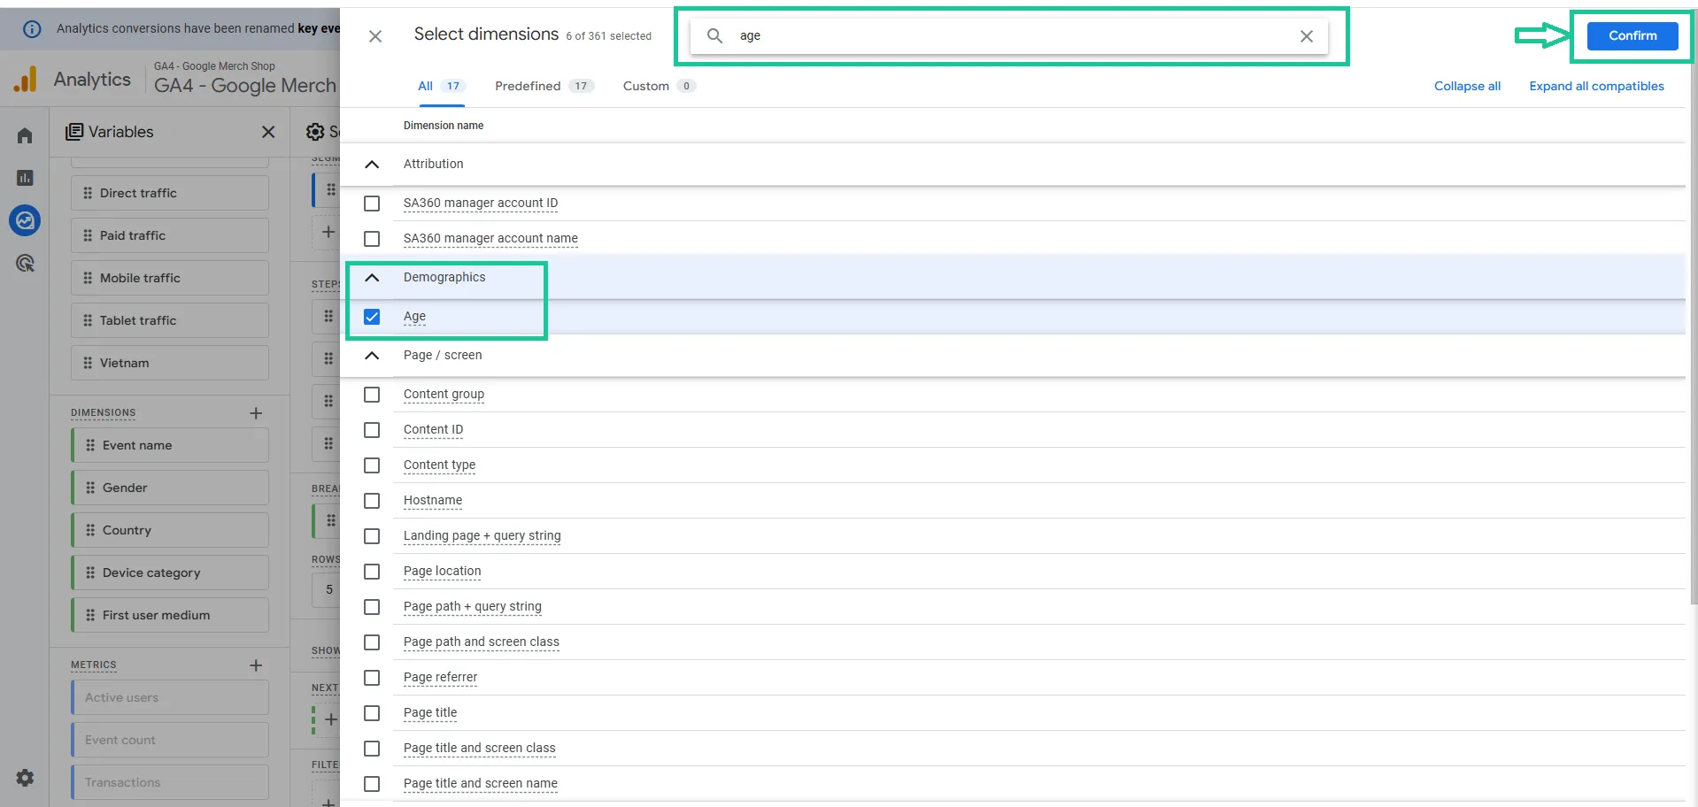The image size is (1698, 807).
Task: Collapse the Attribution group
Action: [x=372, y=165]
